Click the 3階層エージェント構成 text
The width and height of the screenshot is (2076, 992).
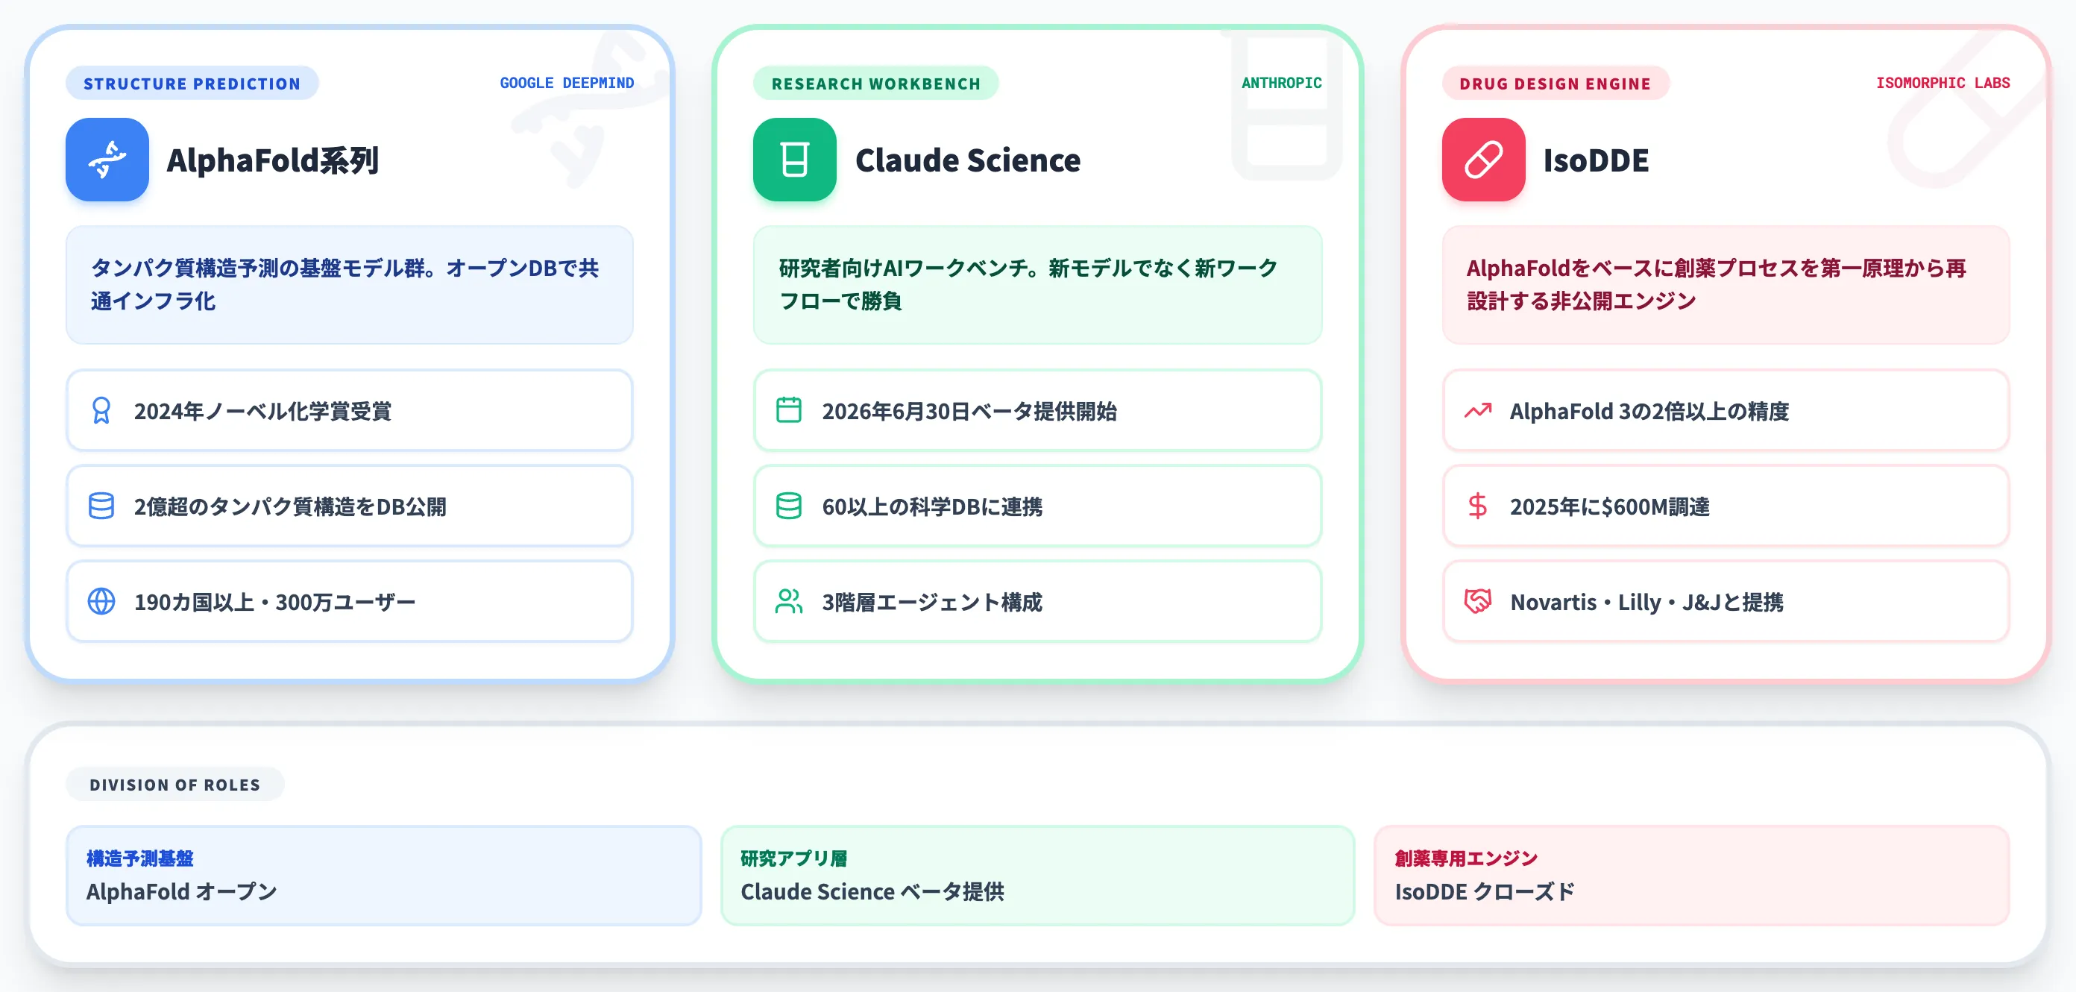point(932,602)
